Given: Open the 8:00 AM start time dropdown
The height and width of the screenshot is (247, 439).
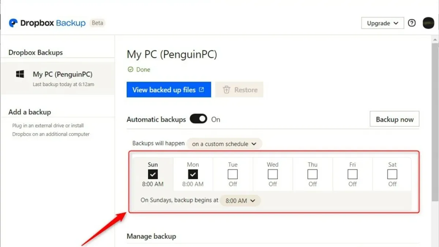Looking at the screenshot, I should 240,201.
